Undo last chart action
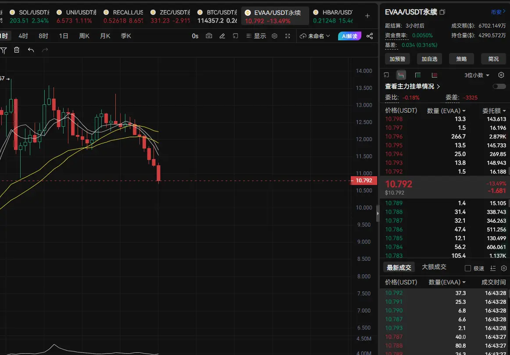 tap(31, 50)
